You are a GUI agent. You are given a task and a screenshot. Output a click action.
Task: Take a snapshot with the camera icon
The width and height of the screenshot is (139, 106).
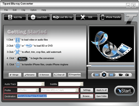click(127, 75)
